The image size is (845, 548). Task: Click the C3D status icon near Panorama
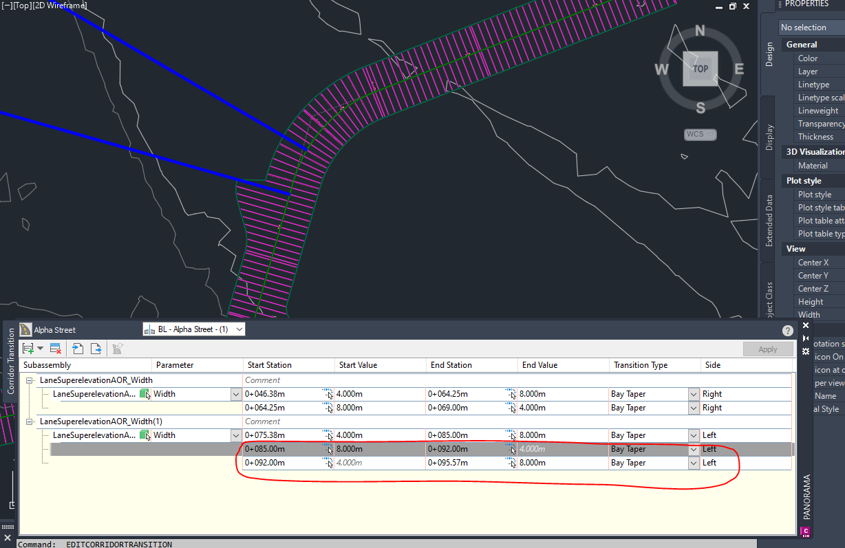(804, 531)
